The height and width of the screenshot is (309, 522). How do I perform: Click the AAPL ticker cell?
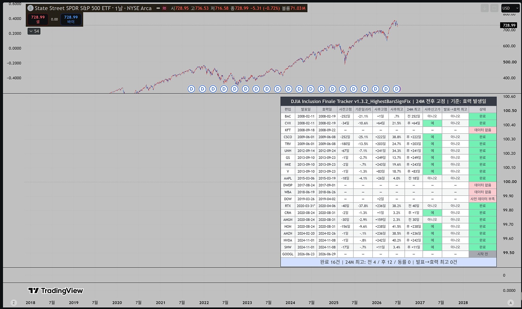coord(288,178)
